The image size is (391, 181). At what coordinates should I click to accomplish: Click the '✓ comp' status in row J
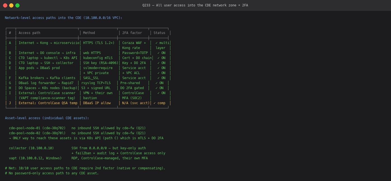tap(159, 103)
